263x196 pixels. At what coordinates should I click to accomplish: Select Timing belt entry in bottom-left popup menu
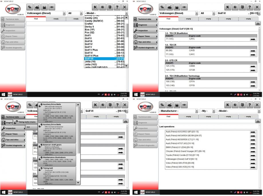(x=57, y=176)
